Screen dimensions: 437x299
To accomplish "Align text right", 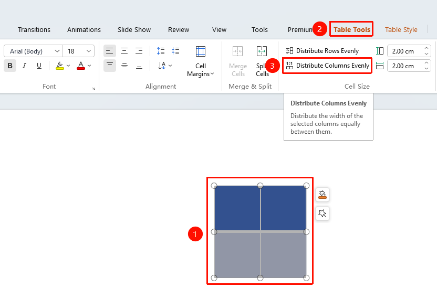I will (x=139, y=51).
